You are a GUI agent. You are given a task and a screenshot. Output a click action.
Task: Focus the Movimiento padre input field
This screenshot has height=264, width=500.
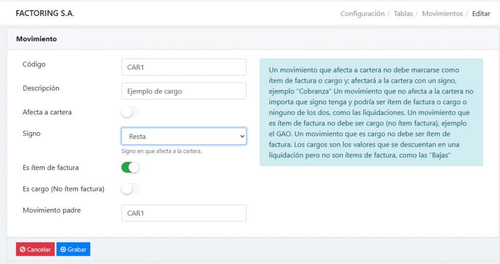pyautogui.click(x=184, y=213)
